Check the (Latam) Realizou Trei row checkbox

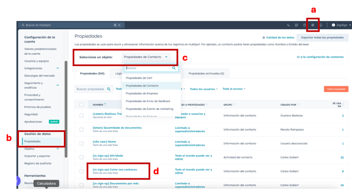pos(81,115)
